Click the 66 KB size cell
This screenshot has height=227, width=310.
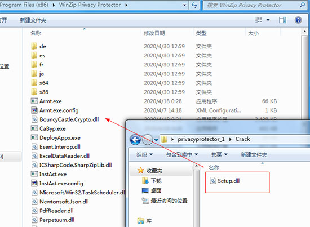[269, 101]
